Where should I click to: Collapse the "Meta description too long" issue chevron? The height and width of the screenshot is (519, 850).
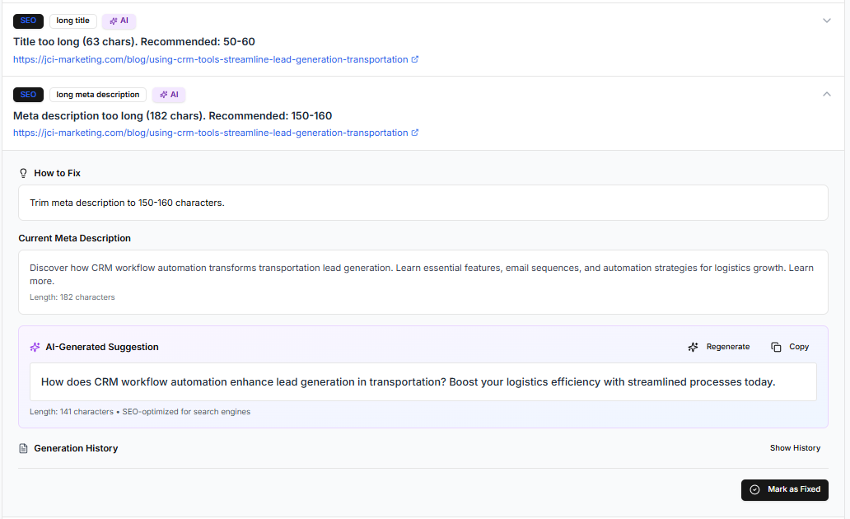click(x=827, y=95)
